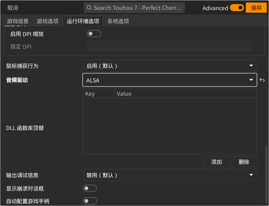Enable 自动配置游戏手柄 switch
This screenshot has width=269, height=206.
pyautogui.click(x=90, y=201)
